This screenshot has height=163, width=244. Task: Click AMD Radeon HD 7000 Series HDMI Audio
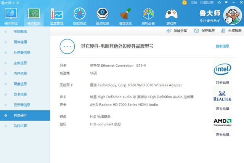click(x=124, y=105)
